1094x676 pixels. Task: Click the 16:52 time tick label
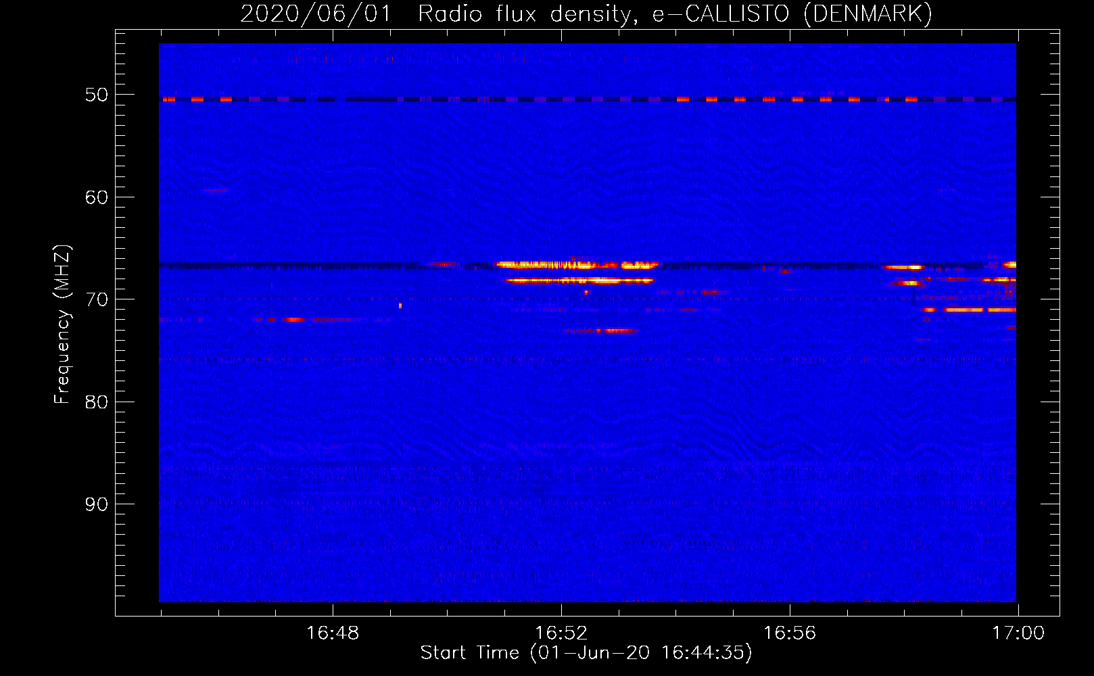(x=561, y=633)
